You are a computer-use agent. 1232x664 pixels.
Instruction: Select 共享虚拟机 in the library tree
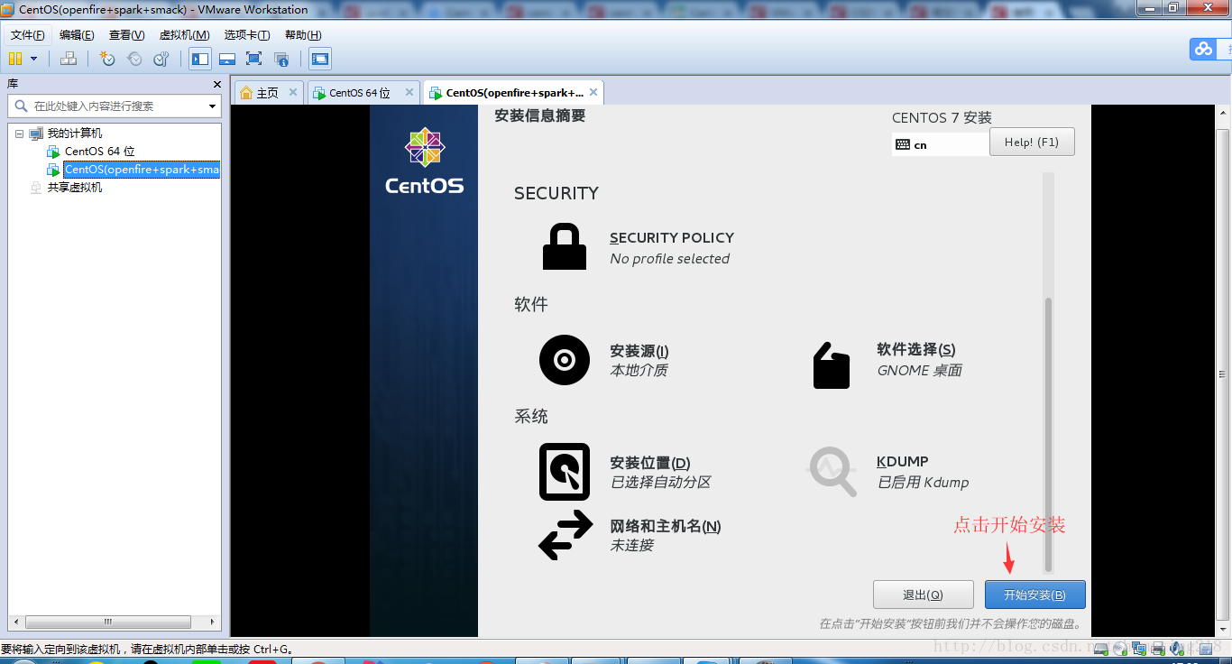click(x=74, y=188)
